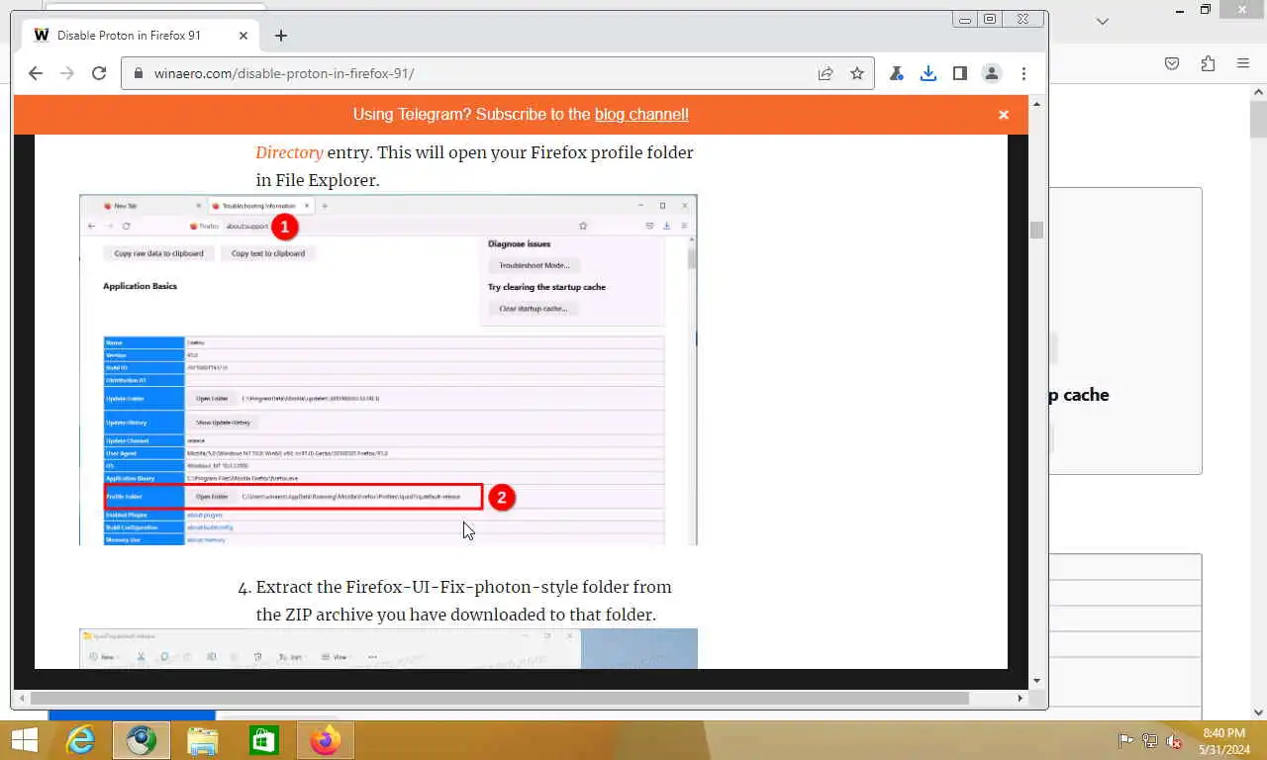Expand Firefox list-all-tabs chevron
This screenshot has height=760, width=1267.
[1103, 21]
